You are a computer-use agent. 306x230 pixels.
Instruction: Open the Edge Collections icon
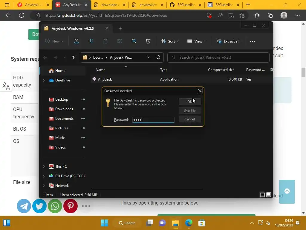[270, 15]
